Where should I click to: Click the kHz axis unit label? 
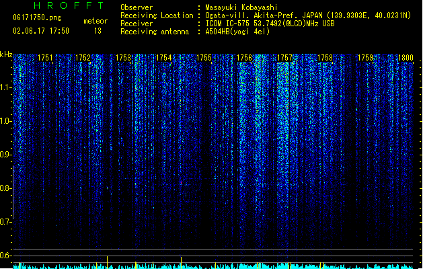coord(6,54)
